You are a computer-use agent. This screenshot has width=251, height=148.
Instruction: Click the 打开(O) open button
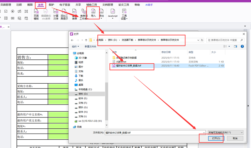click(x=216, y=138)
